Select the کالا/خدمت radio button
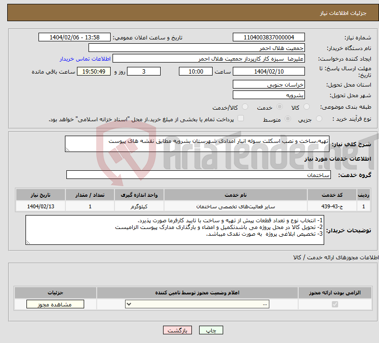Viewport: 379px width, 343px height. pos(245,107)
